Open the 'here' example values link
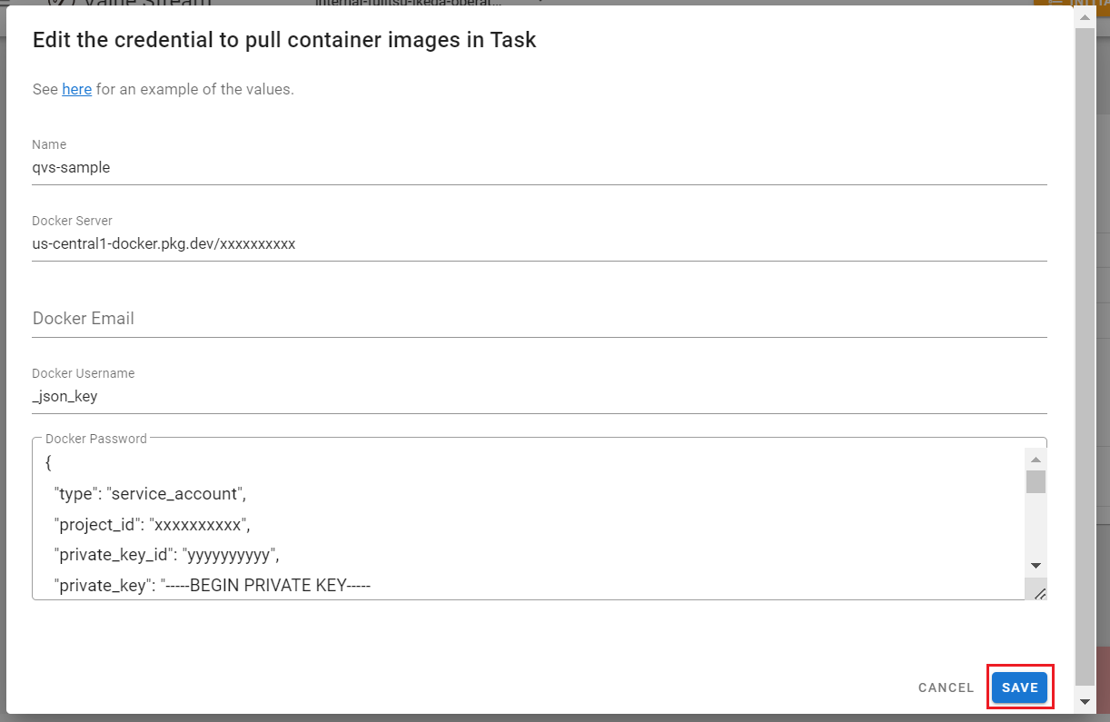The image size is (1110, 722). [x=76, y=89]
